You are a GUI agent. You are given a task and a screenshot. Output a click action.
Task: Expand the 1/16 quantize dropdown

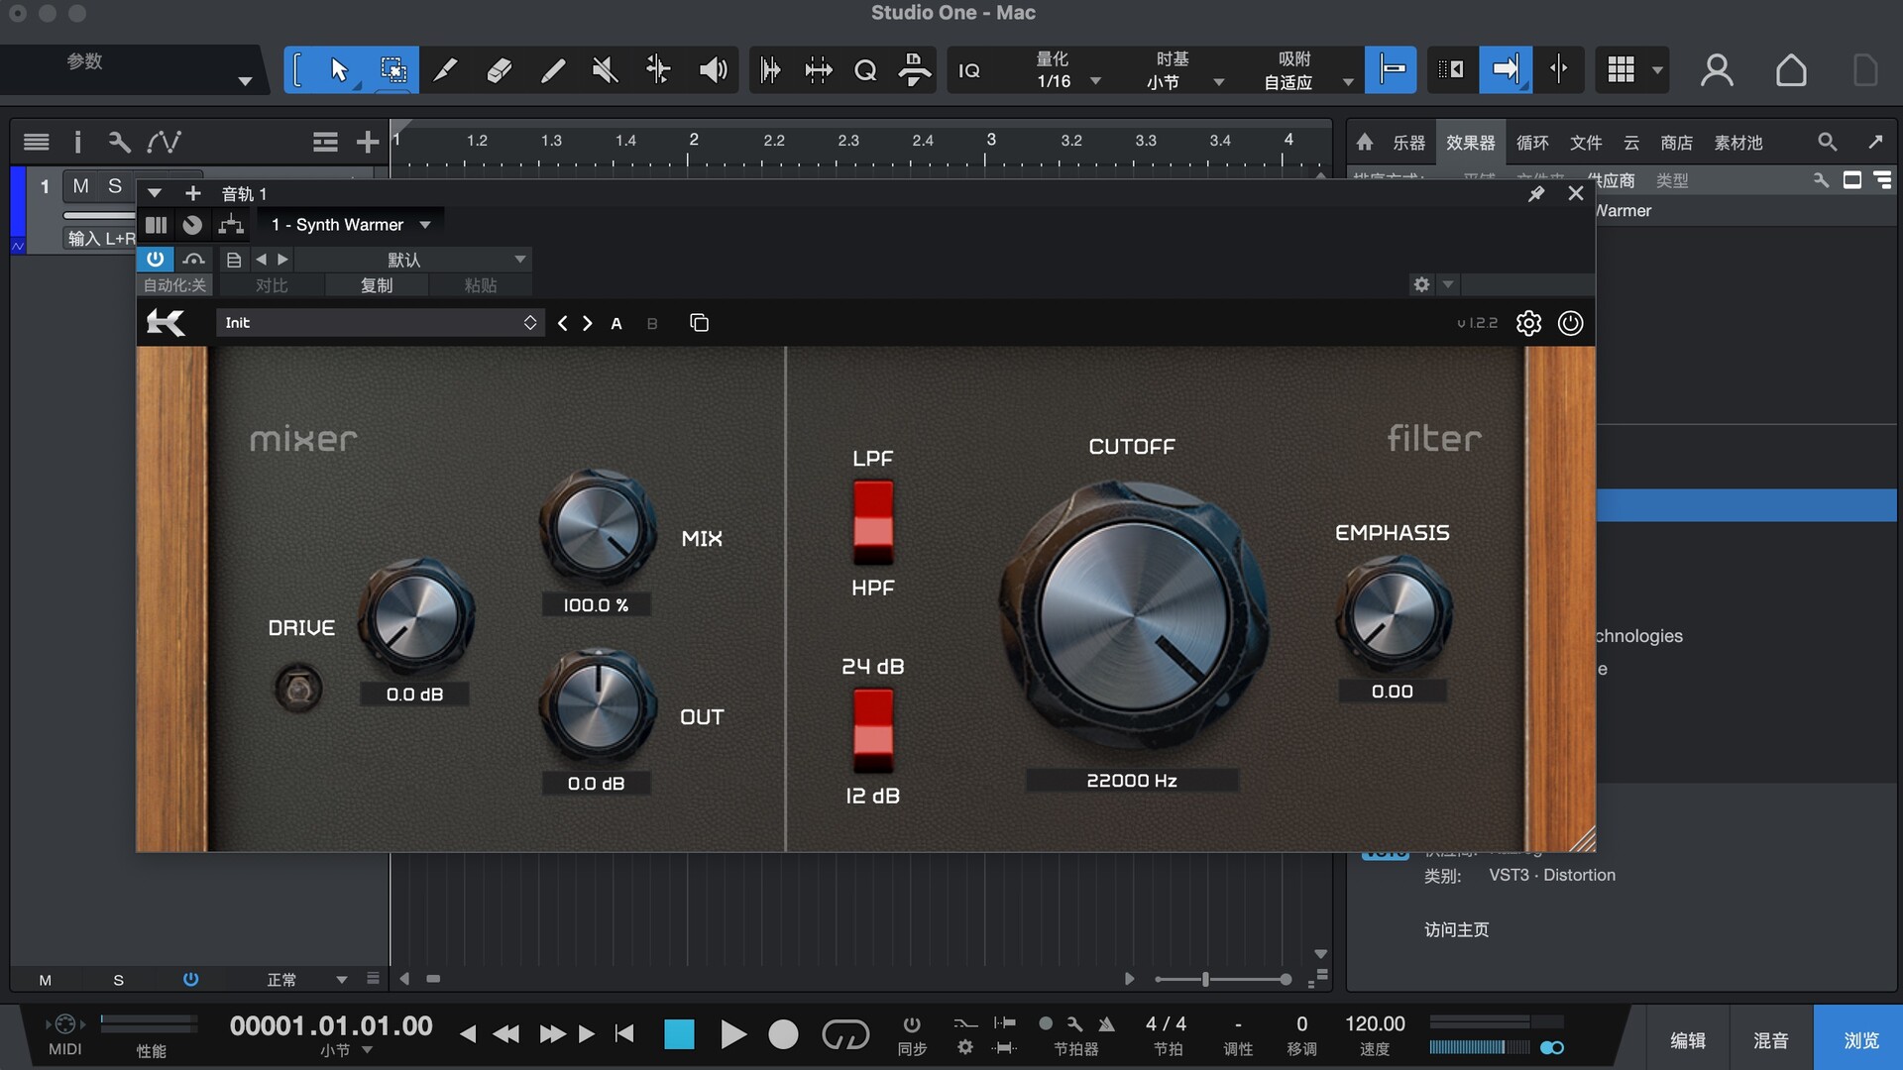pos(1095,81)
